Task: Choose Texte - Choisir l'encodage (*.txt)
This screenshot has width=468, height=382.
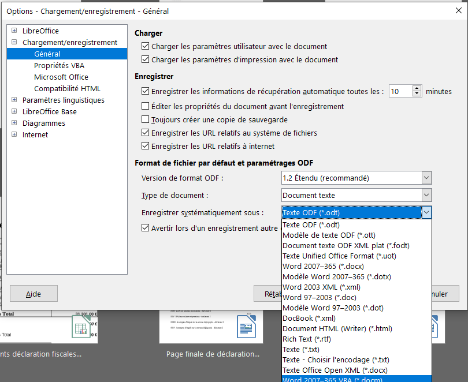Action: click(356, 360)
